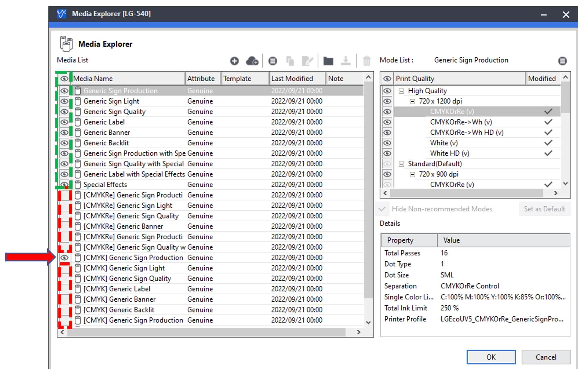Image resolution: width=586 pixels, height=374 pixels.
Task: Click the folder icon in Media List toolbar
Action: tap(328, 61)
